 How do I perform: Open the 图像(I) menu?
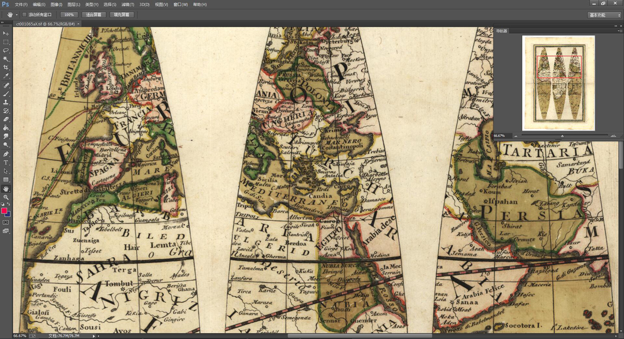(x=56, y=5)
